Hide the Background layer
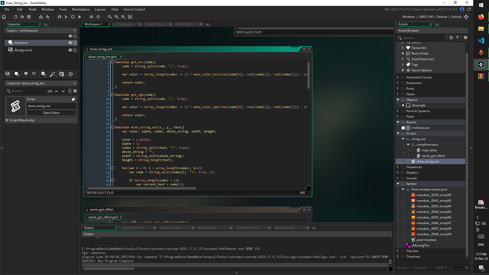489x275 pixels. 70,50
